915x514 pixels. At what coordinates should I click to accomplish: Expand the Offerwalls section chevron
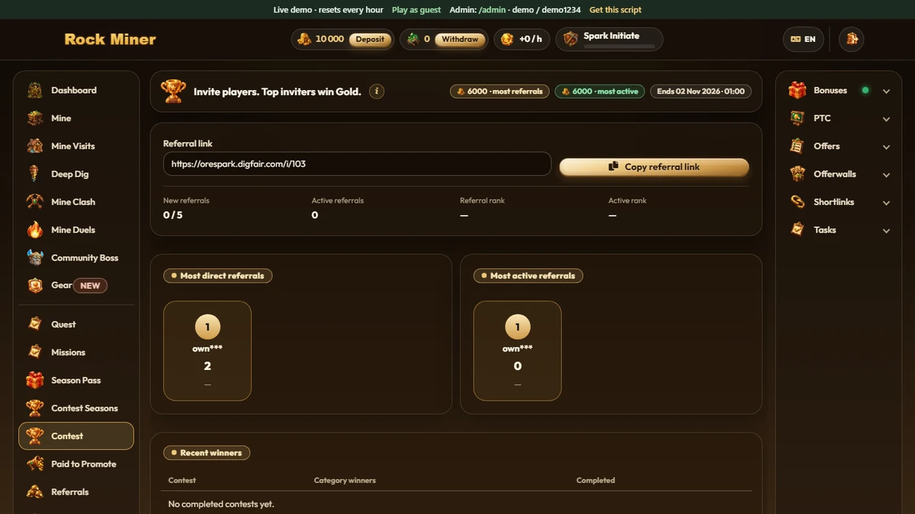(886, 175)
